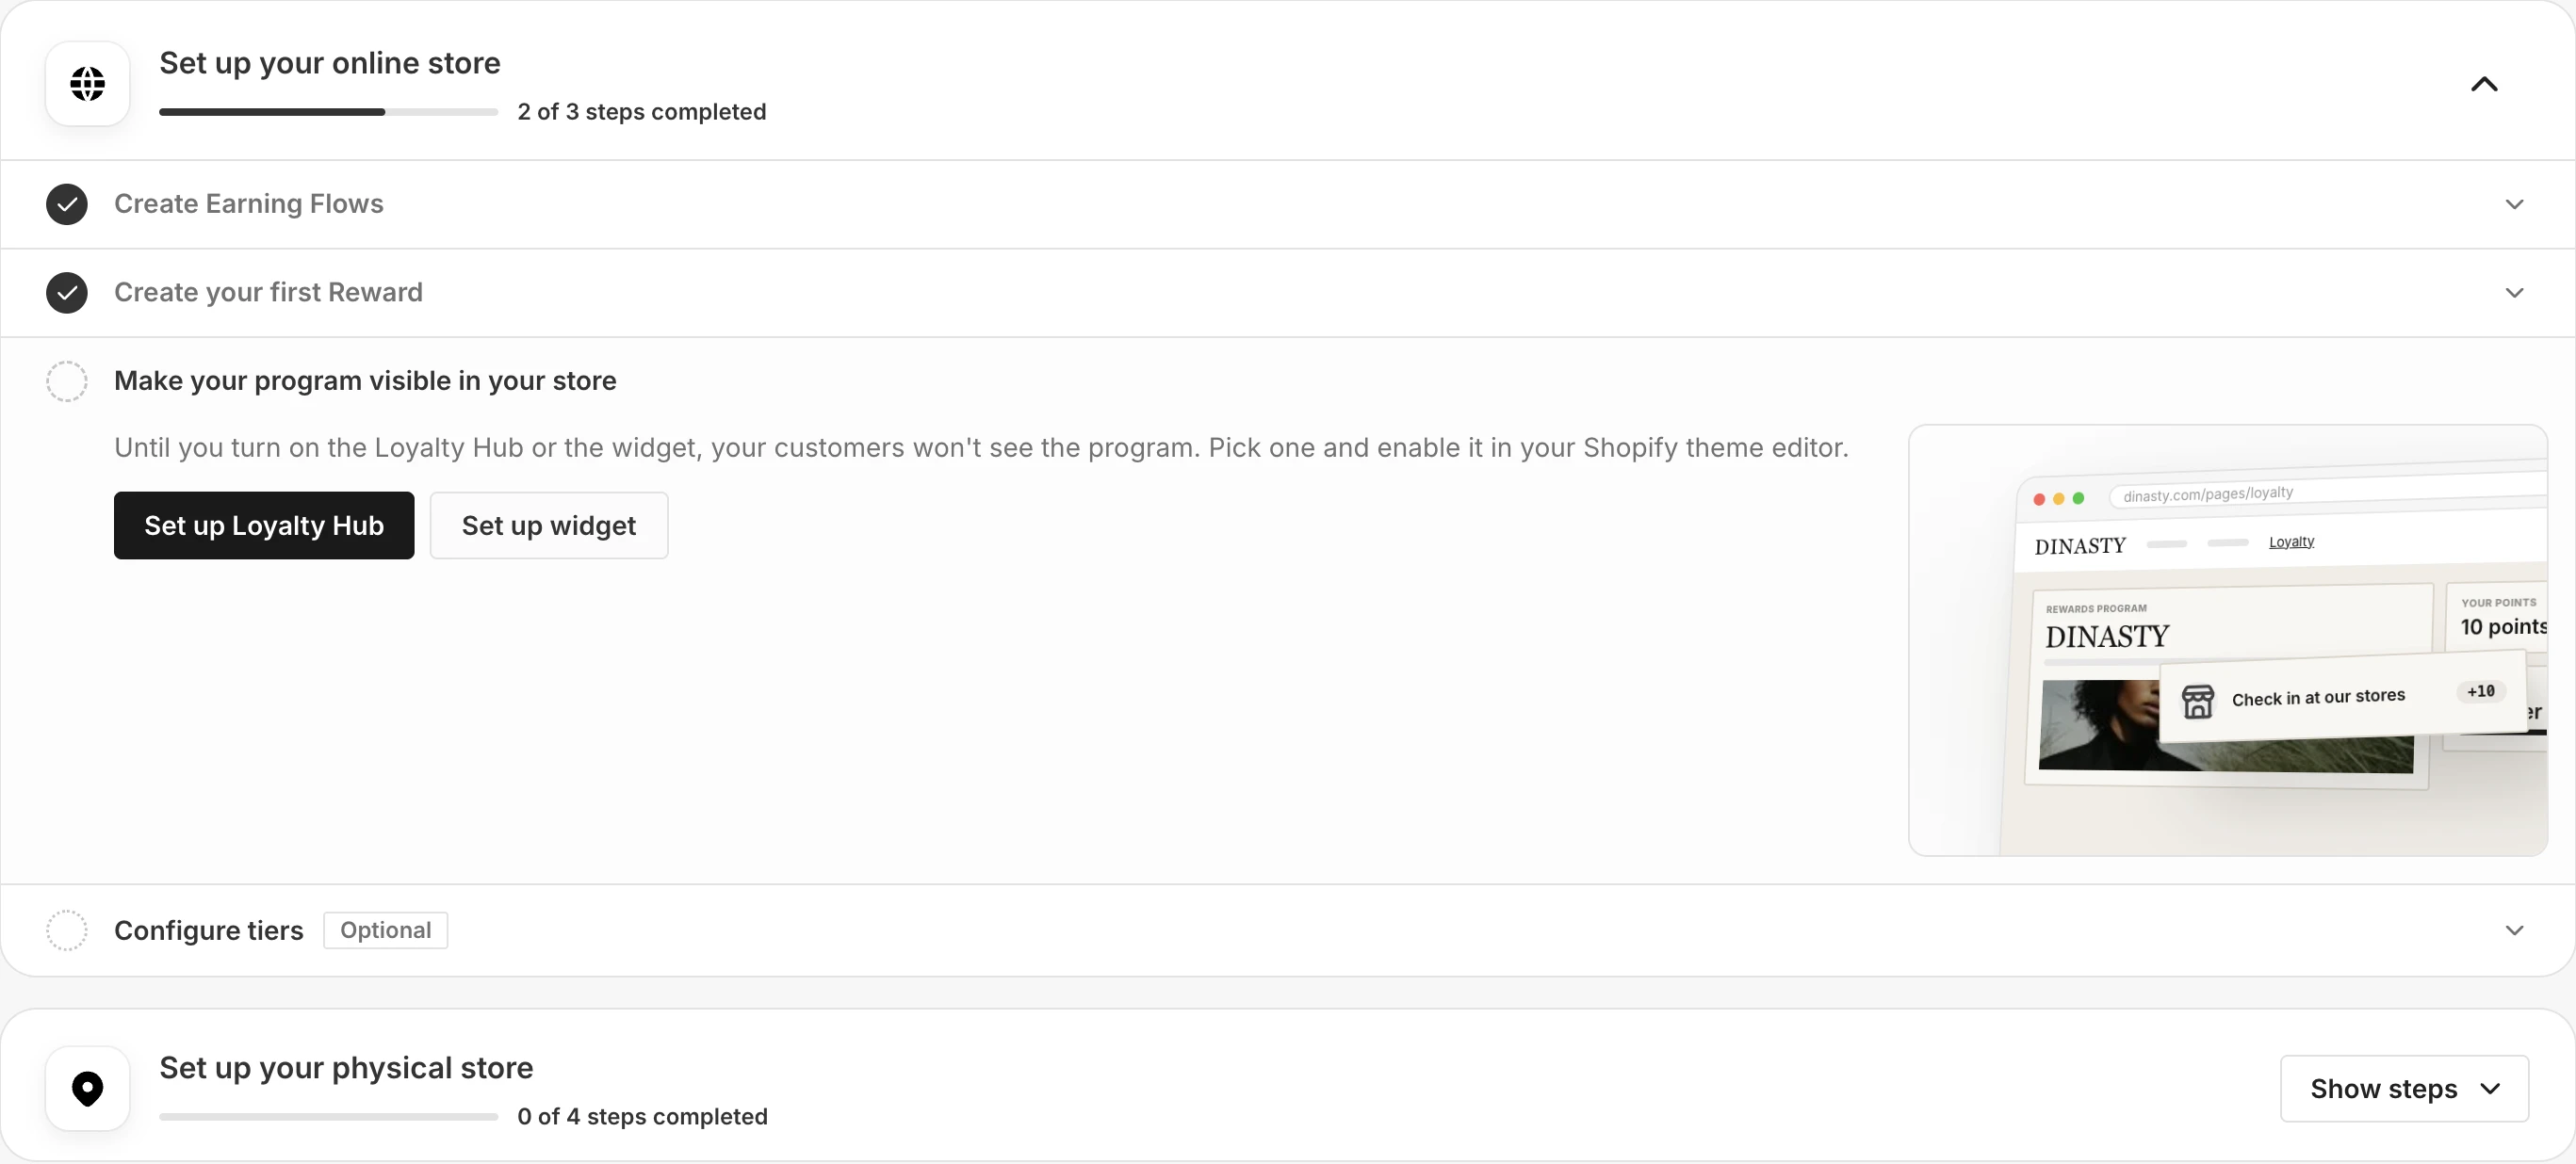Click the location pin icon for physical store
Viewport: 2576px width, 1164px height.
coord(87,1088)
